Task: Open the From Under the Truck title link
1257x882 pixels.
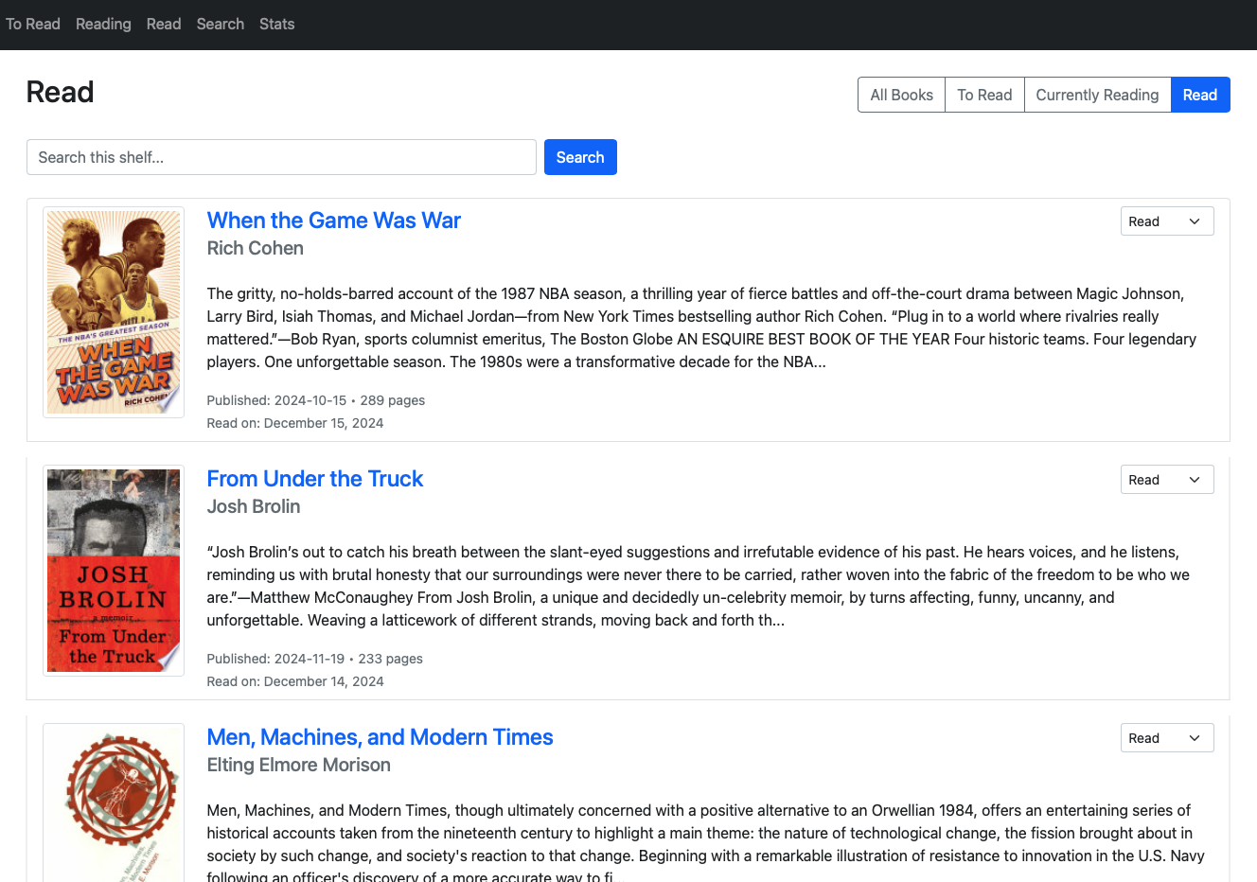Action: pyautogui.click(x=314, y=479)
